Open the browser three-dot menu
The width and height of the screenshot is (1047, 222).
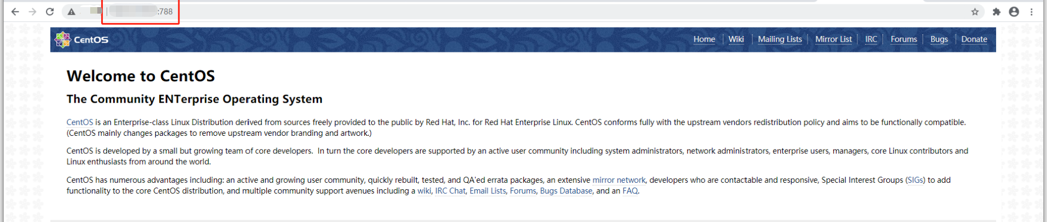(1032, 11)
